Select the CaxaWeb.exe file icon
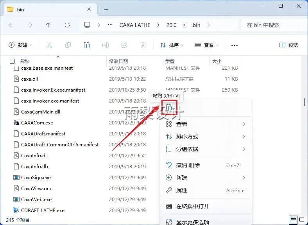 16,199
